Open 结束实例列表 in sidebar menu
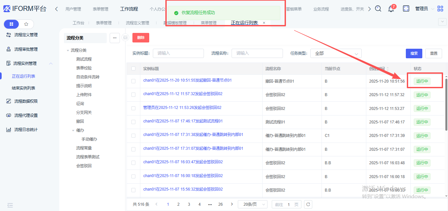 pyautogui.click(x=23, y=88)
